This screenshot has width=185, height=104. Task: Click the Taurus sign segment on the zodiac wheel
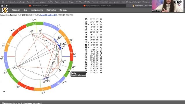[65, 37]
